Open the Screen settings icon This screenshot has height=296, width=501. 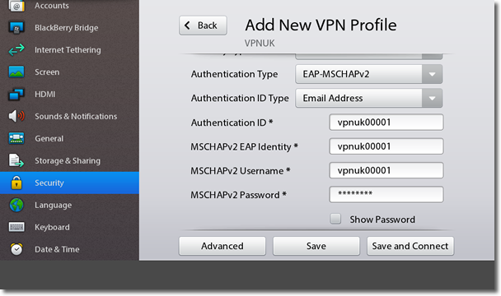16,72
